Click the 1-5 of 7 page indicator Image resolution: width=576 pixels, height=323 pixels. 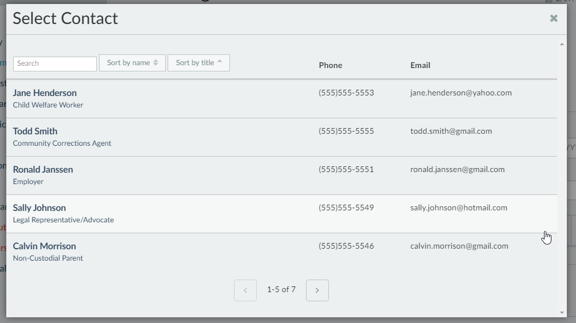[x=281, y=290]
